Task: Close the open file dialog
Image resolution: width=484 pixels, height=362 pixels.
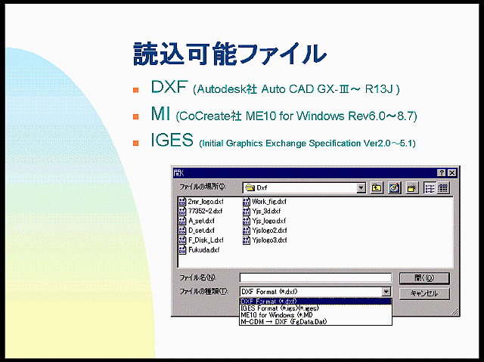Action: pos(452,173)
